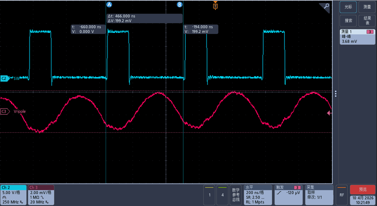Click the Δt 466.000 ns cursor readout
The width and height of the screenshot is (377, 206).
[145, 18]
